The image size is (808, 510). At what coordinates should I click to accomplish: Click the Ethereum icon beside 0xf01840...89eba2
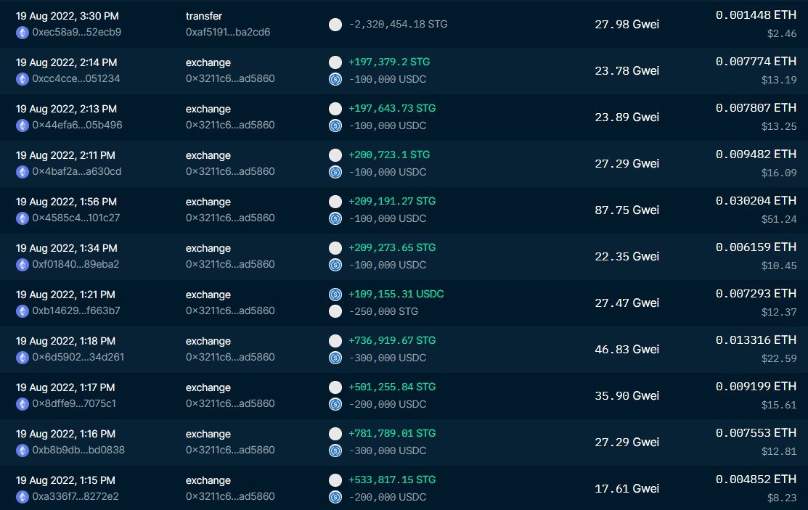tap(22, 265)
